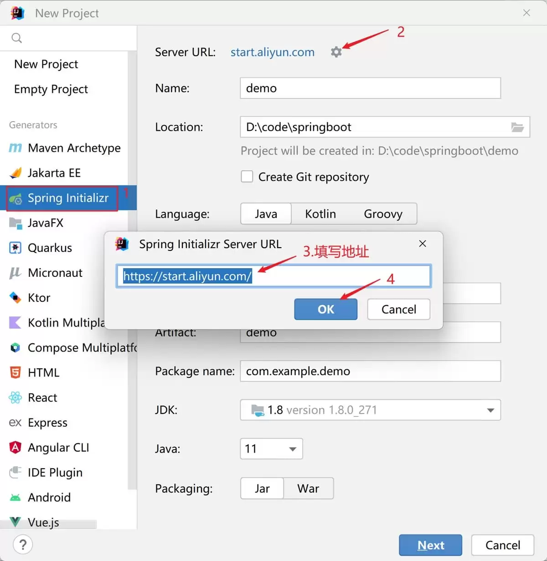Image resolution: width=547 pixels, height=561 pixels.
Task: Select Java language option
Action: click(266, 214)
